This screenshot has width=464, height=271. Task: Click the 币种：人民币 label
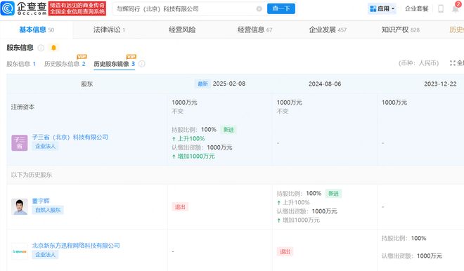pos(418,63)
